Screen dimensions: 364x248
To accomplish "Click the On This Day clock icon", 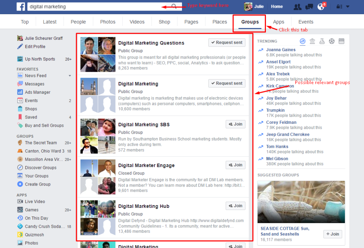I will [x=20, y=218].
